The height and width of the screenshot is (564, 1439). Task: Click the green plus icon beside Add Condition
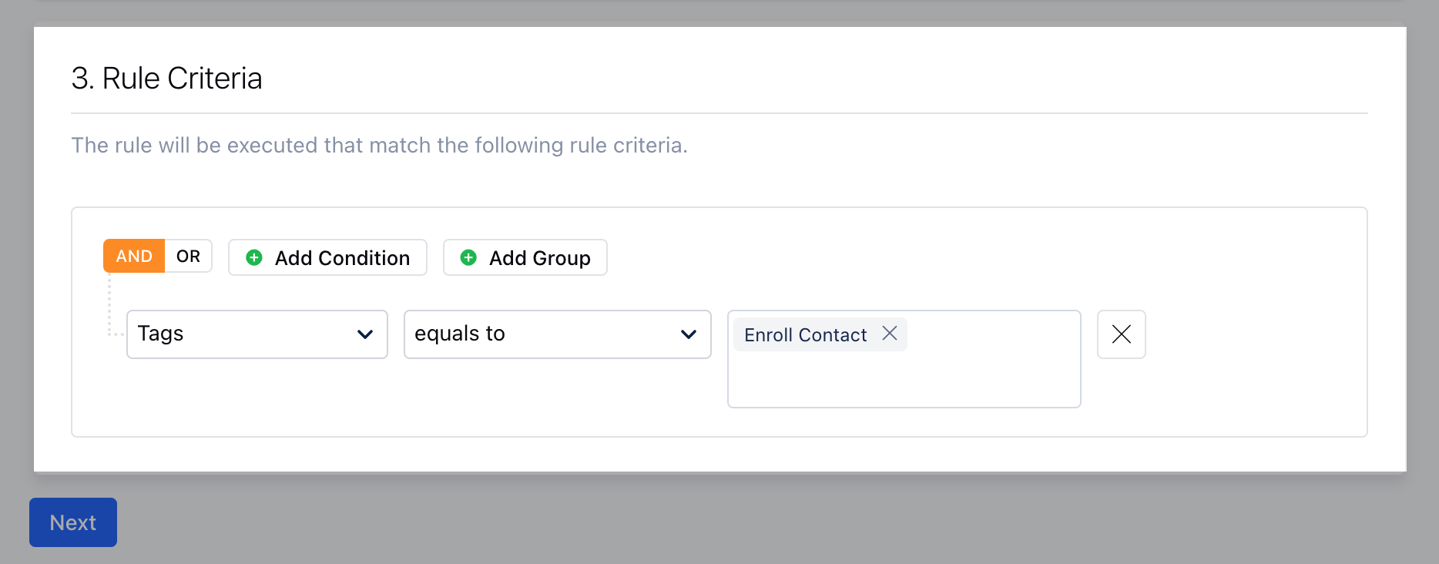pyautogui.click(x=254, y=257)
